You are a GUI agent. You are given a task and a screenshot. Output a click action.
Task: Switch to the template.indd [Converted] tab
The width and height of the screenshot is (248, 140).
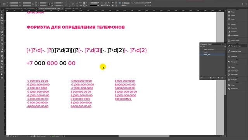(x=20, y=9)
